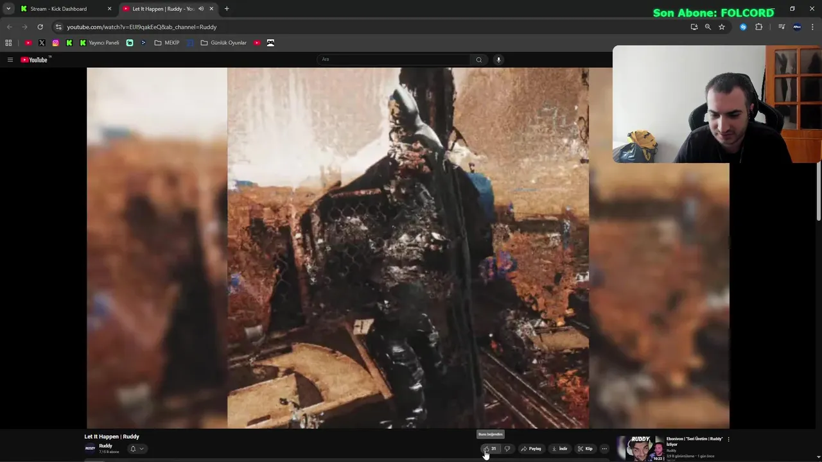This screenshot has width=822, height=462.
Task: Open the MEKİP bookmarks folder
Action: [167, 43]
